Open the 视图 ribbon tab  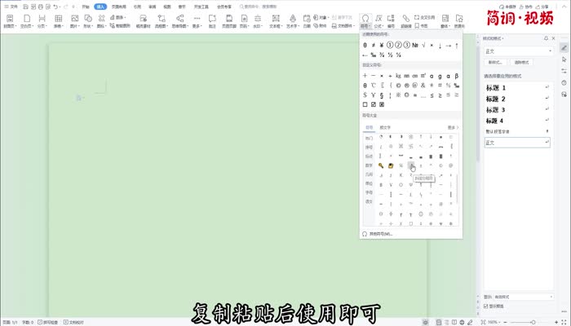[167, 7]
